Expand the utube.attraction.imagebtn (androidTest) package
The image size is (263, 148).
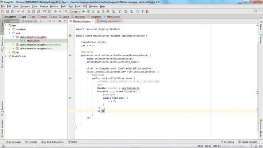point(14,45)
